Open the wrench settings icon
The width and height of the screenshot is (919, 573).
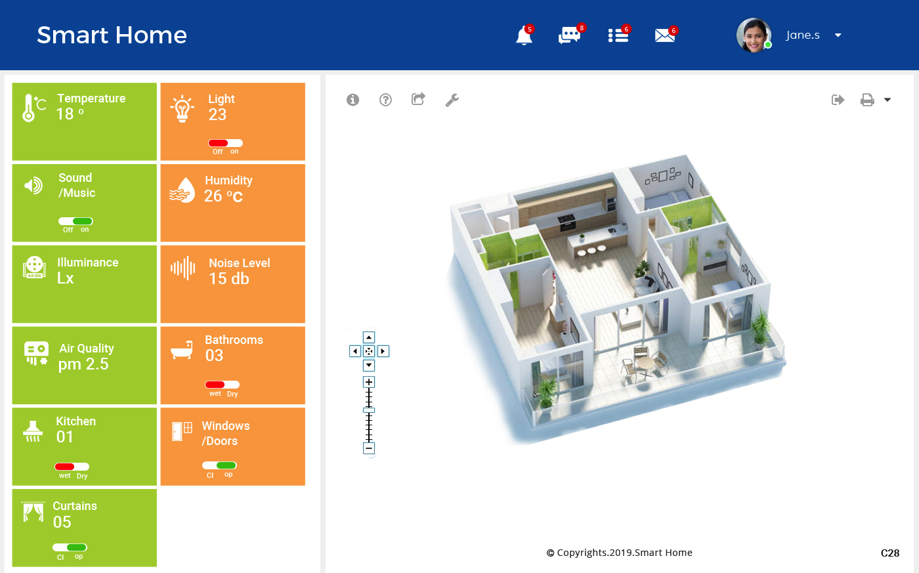(452, 100)
